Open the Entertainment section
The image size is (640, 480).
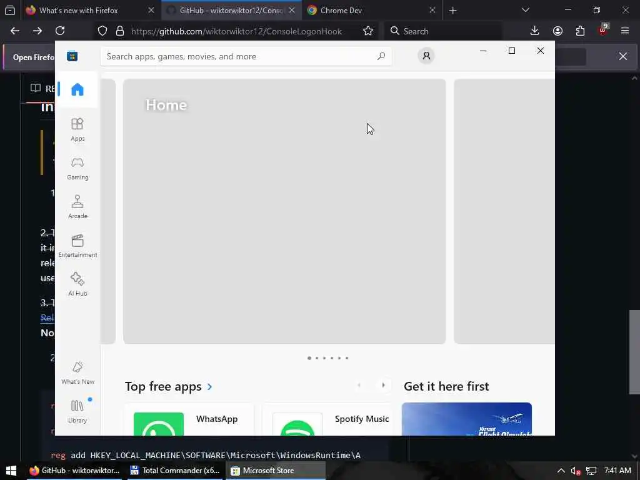point(77,246)
